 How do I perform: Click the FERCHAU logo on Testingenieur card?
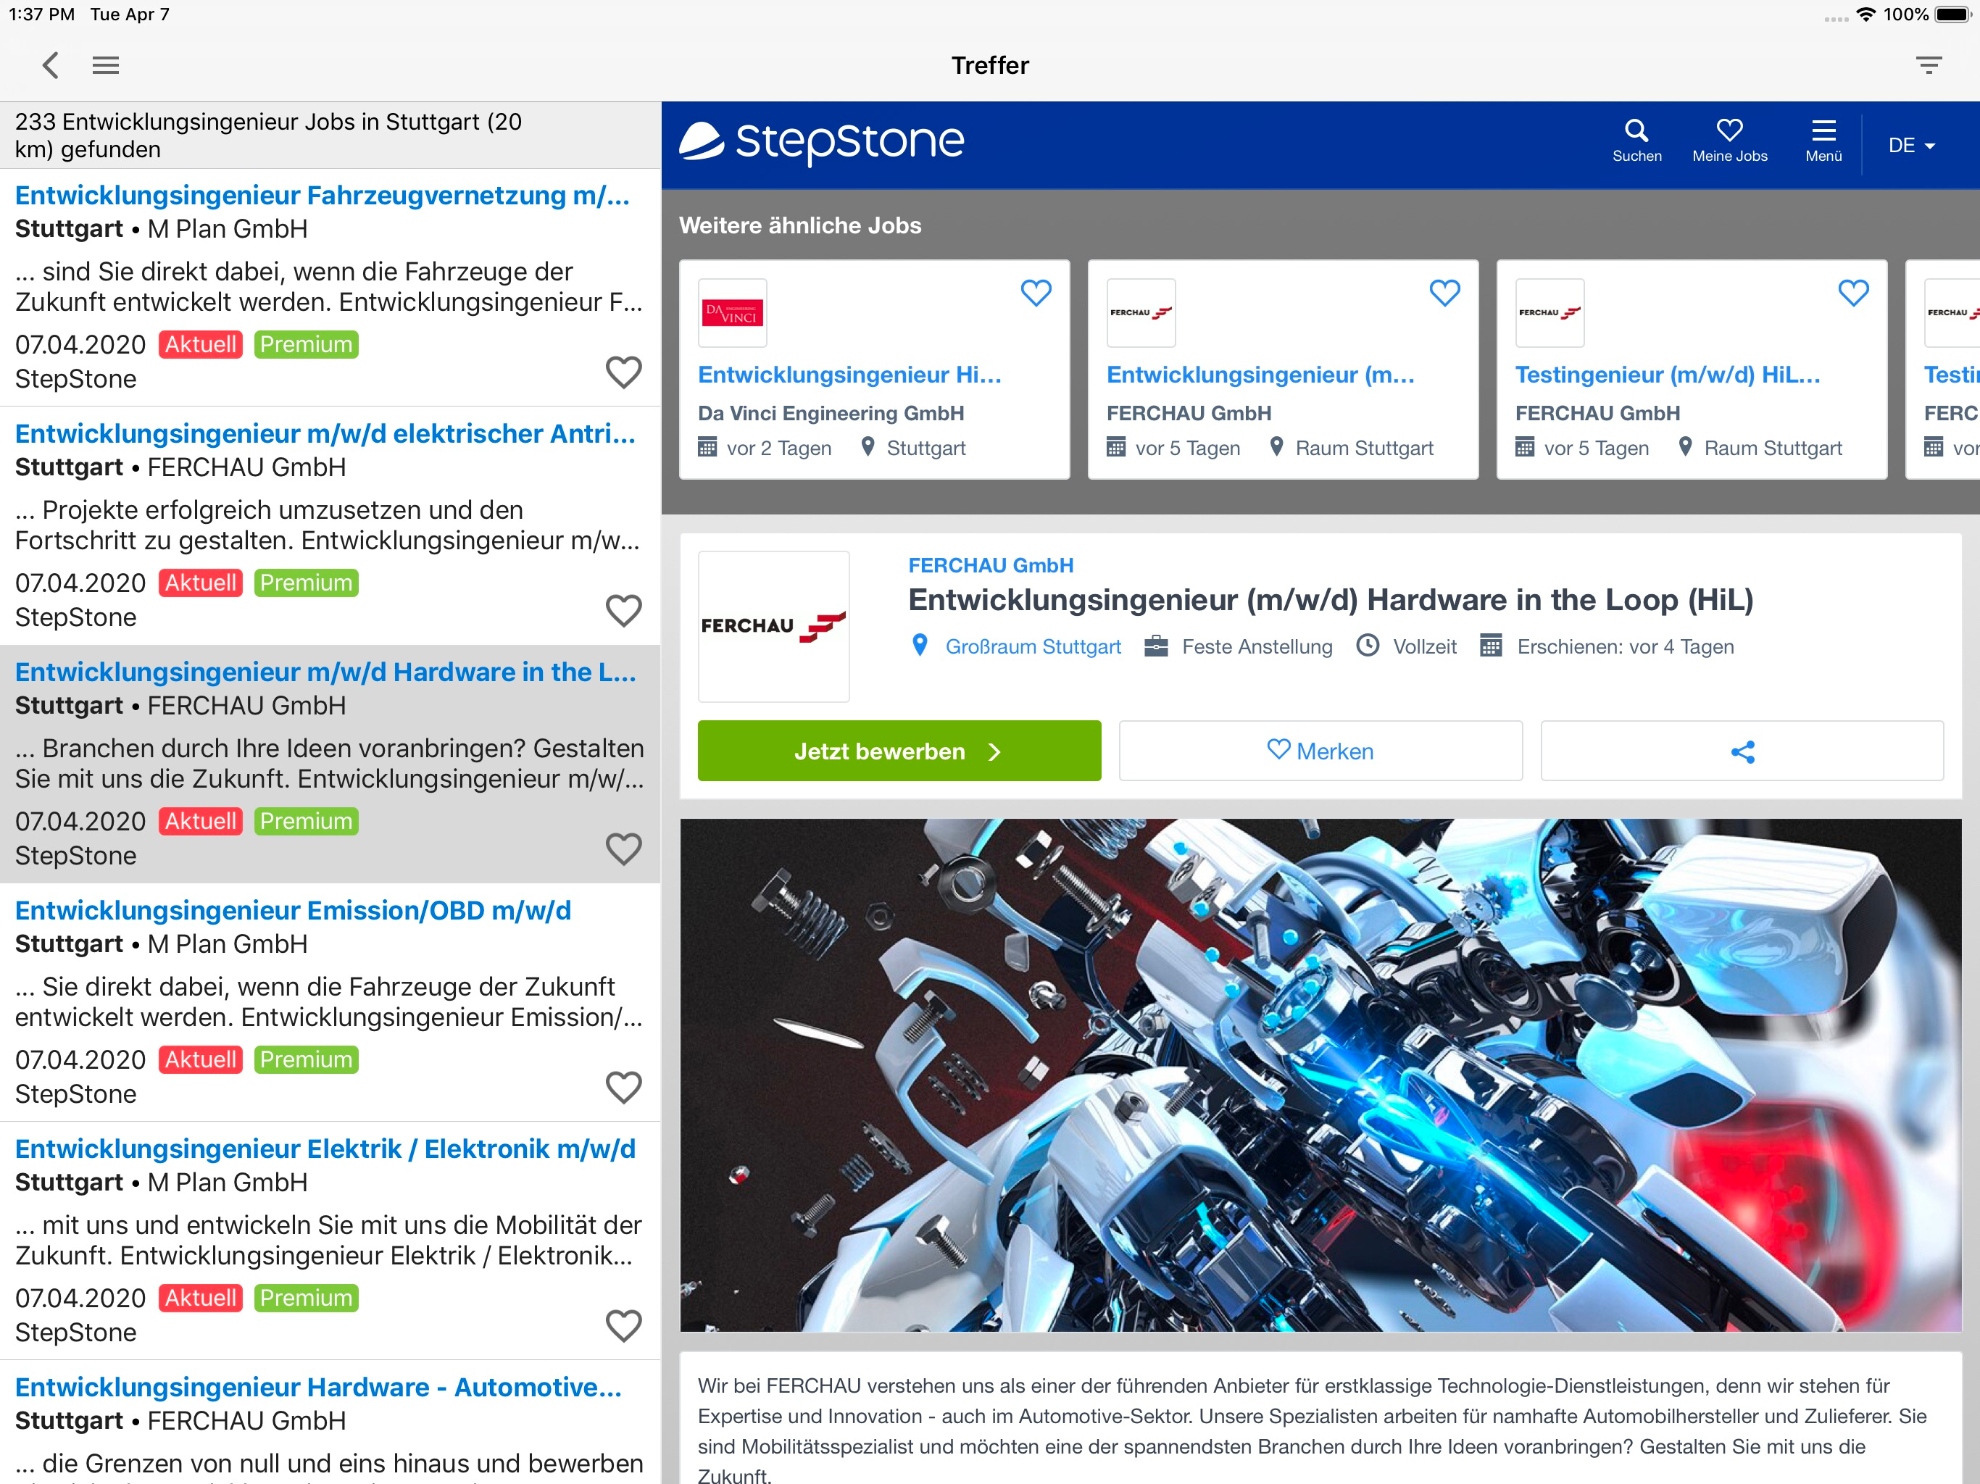click(1550, 313)
